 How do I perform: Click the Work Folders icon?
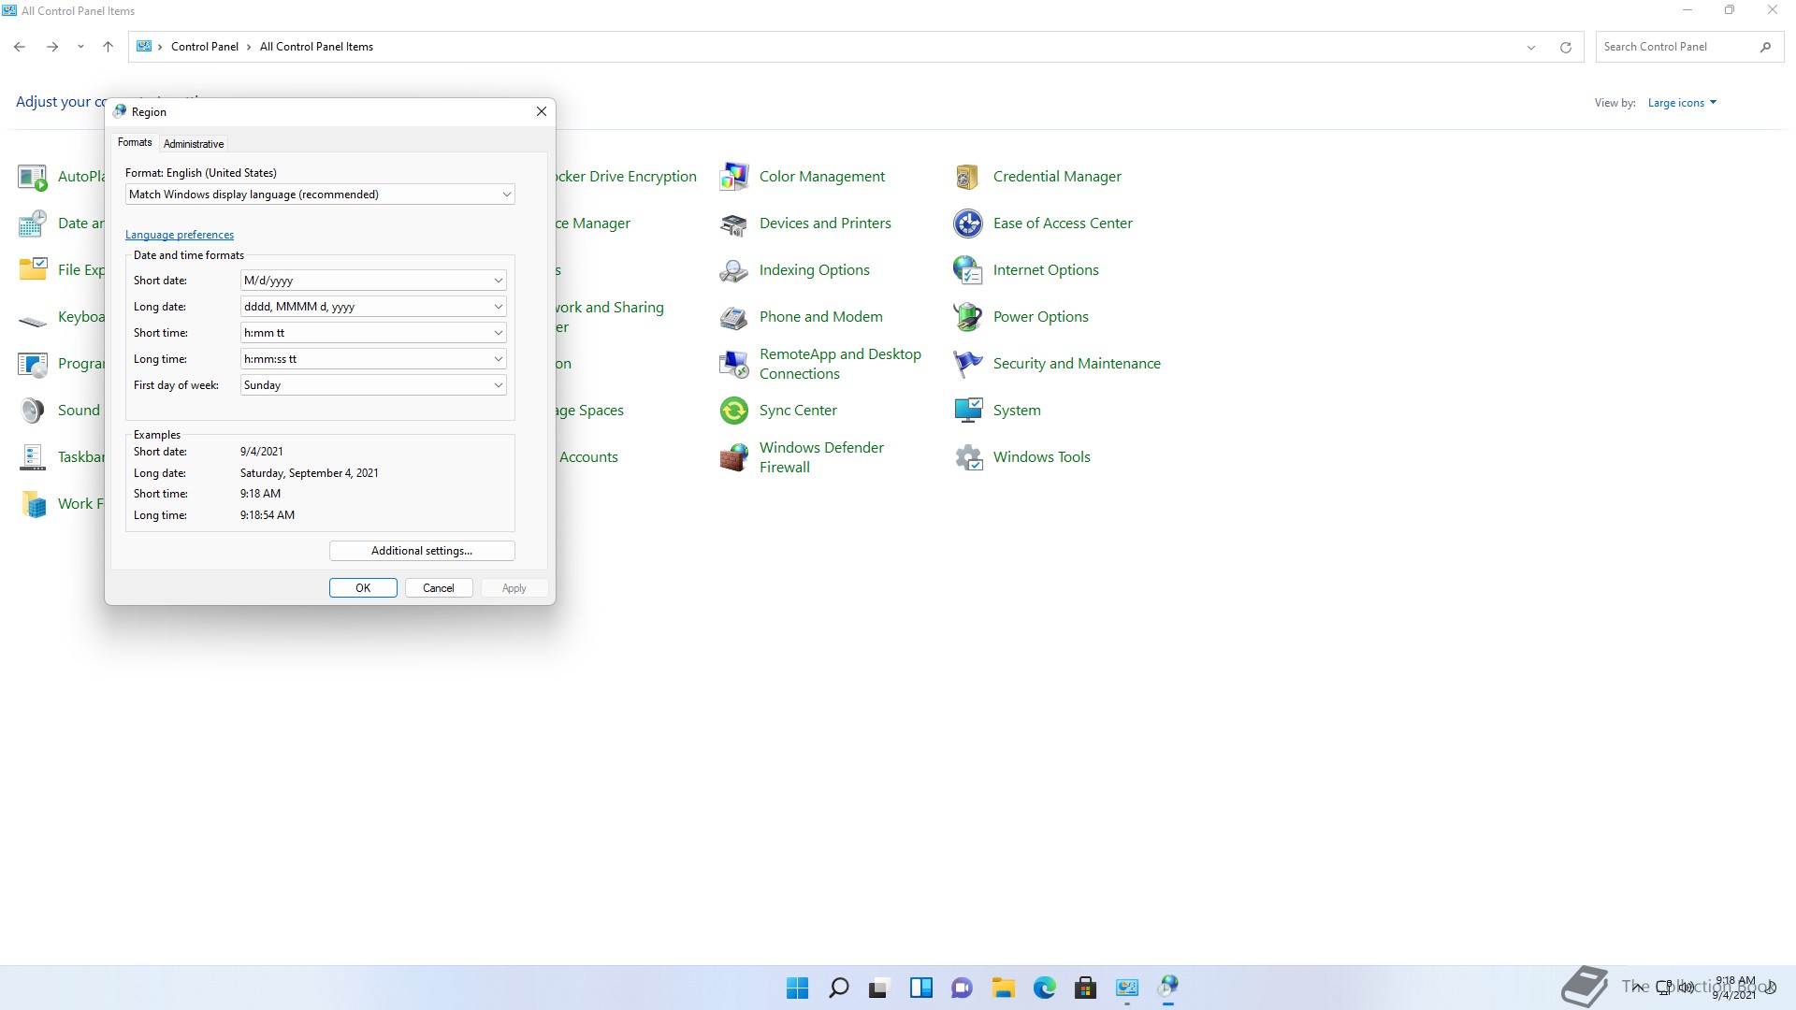tap(33, 504)
